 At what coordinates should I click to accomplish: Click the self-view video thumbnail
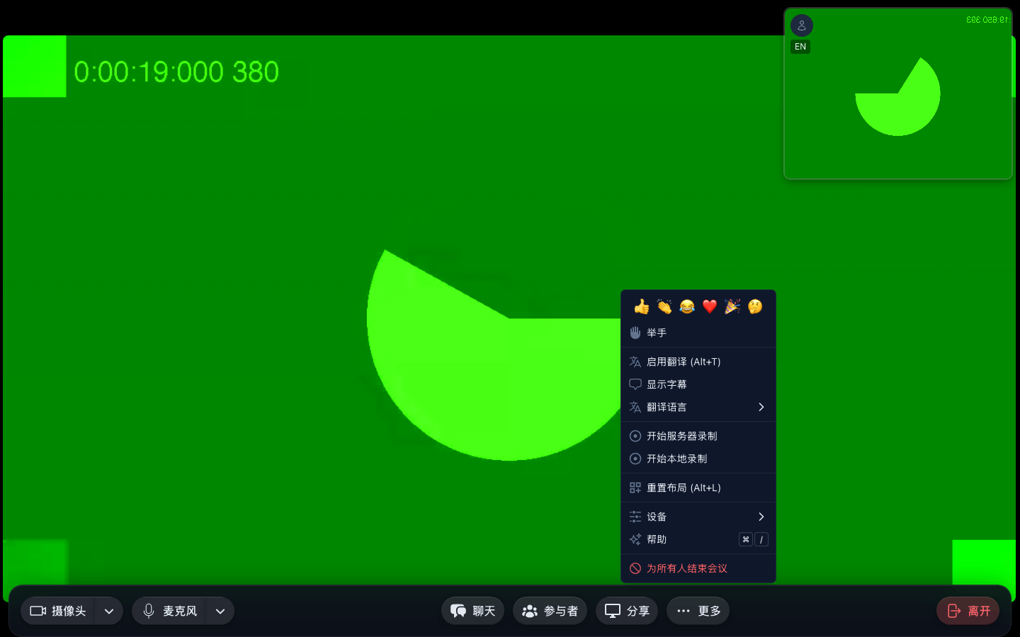coord(898,93)
